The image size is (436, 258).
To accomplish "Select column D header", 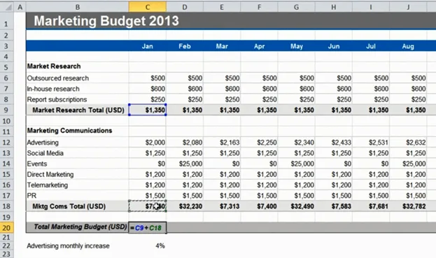I will point(185,7).
